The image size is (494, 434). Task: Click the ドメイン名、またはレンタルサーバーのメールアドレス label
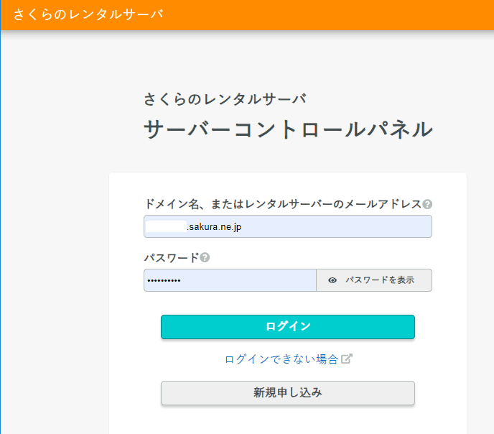pos(282,204)
